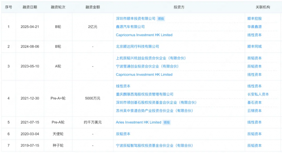Open 云锦资本 related institution link
Screen dimensions: 282x153
tap(254, 111)
